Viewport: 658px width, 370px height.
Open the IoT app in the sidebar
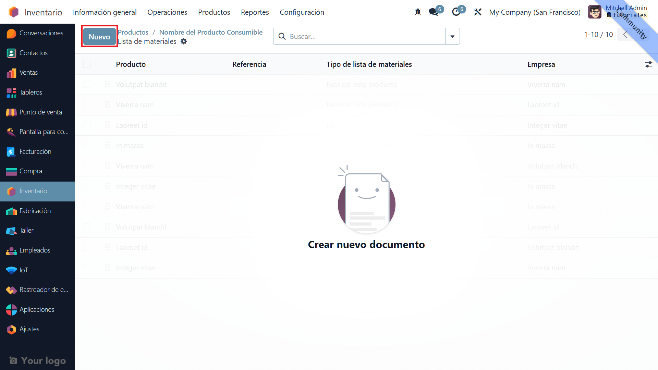24,270
